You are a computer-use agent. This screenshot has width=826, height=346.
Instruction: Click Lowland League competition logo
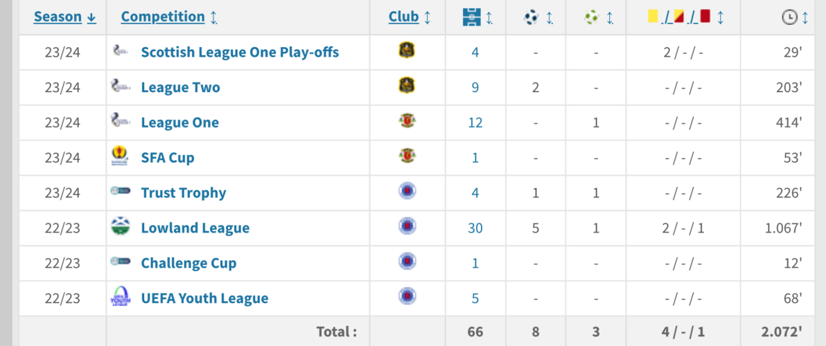tap(120, 227)
